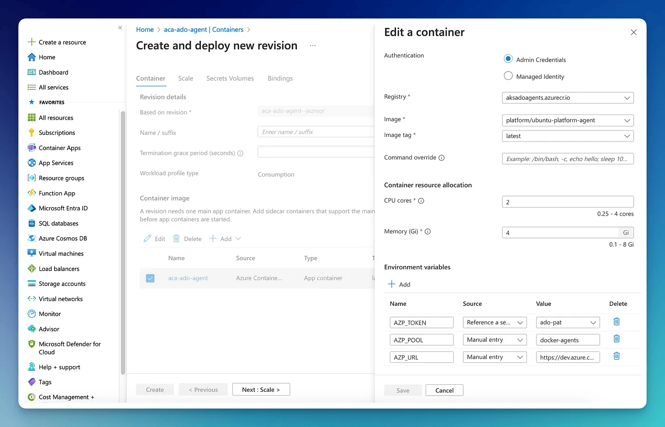Open the Image tag dropdown

568,136
